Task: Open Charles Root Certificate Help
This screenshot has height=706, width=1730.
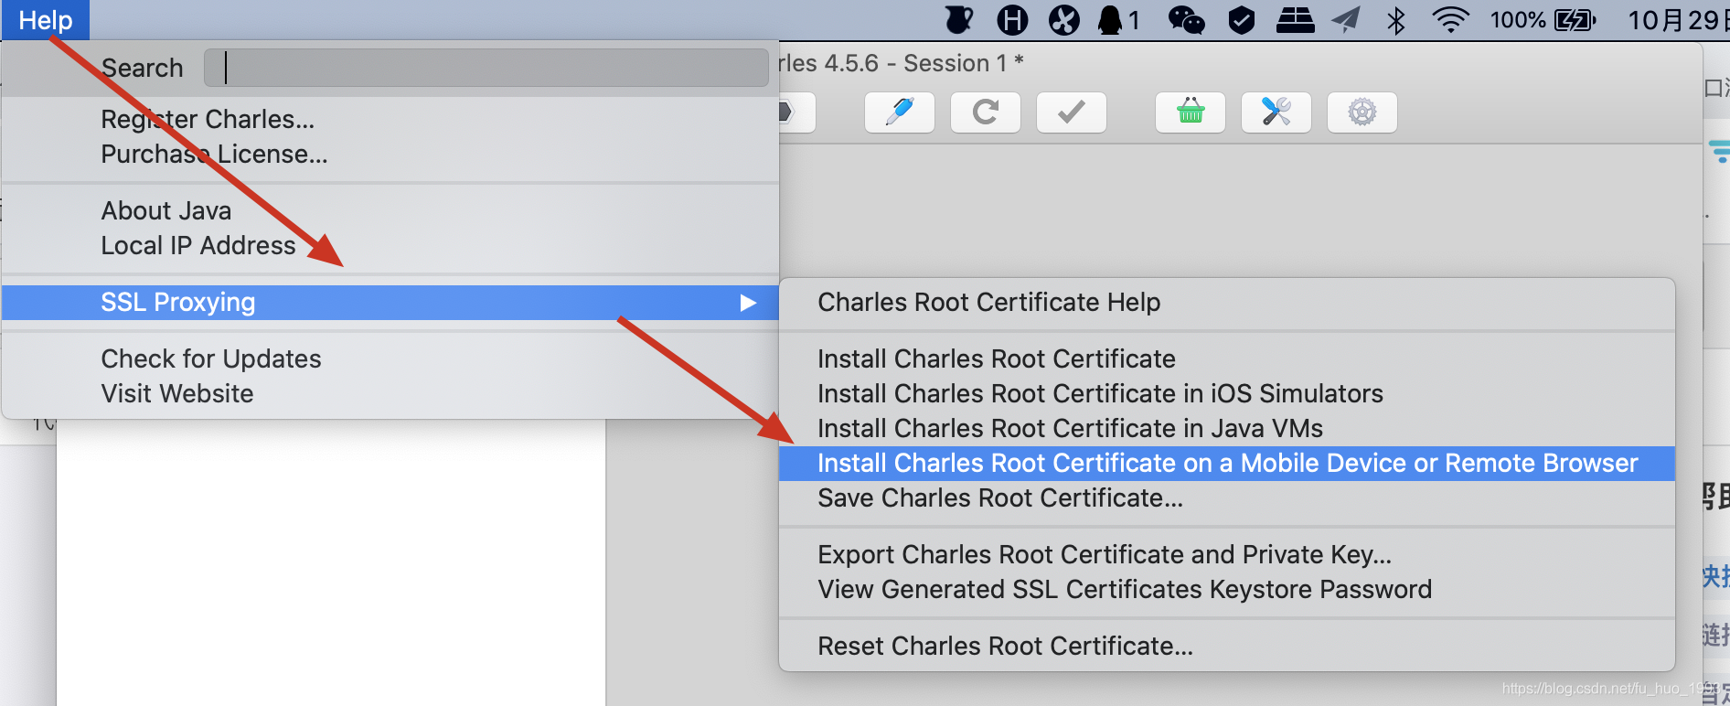Action: click(988, 302)
